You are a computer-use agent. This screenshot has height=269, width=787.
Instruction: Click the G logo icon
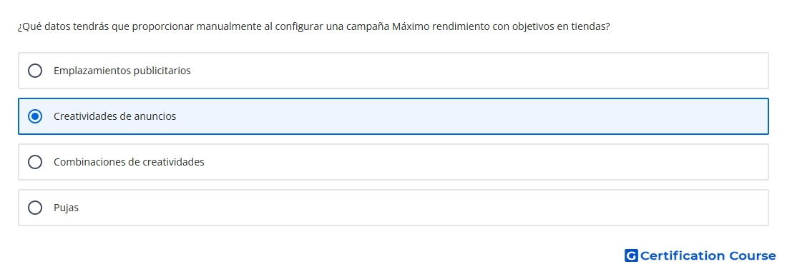[x=631, y=255]
